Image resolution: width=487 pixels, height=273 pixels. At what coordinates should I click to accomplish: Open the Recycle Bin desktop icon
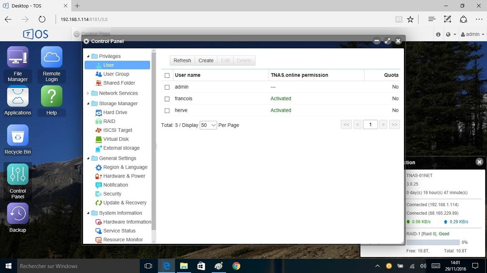[x=18, y=140]
